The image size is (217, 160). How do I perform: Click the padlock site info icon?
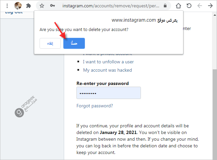(x=165, y=6)
